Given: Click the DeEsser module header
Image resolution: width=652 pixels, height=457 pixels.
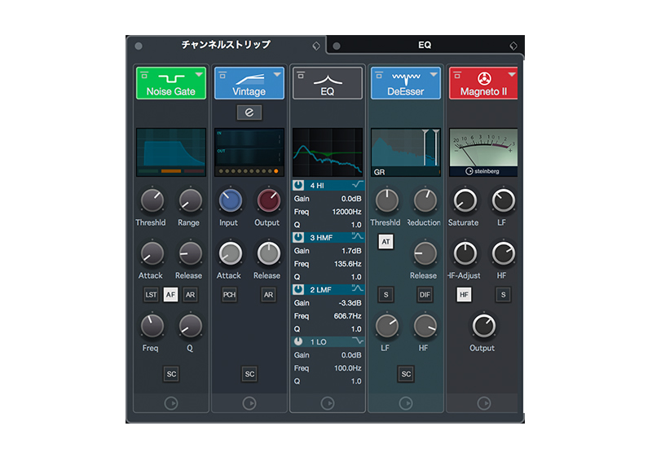Looking at the screenshot, I should [405, 83].
